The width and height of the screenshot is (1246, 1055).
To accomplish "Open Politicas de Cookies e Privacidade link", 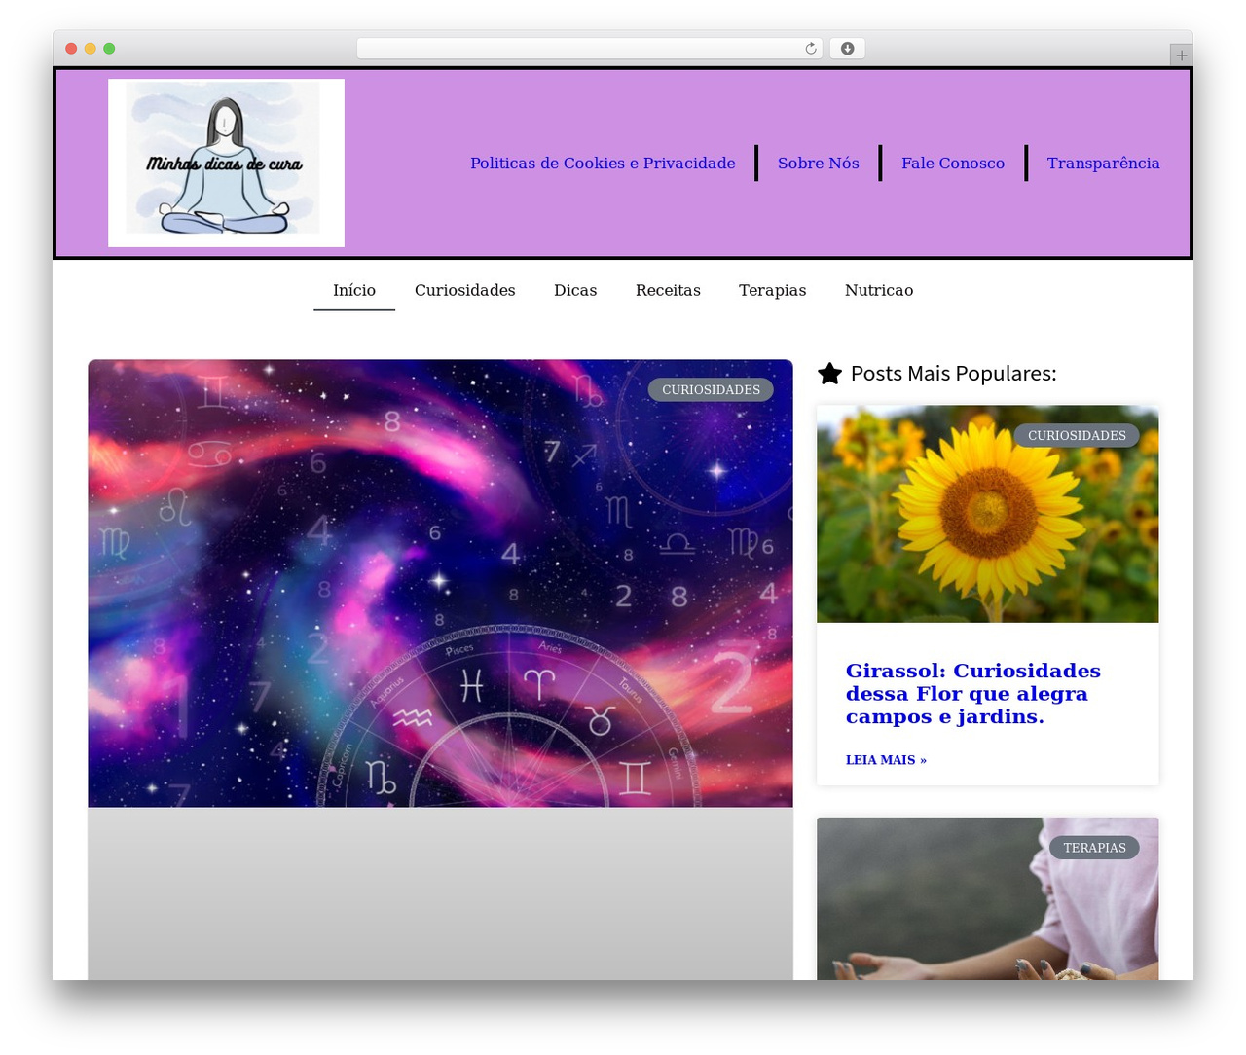I will click(603, 164).
